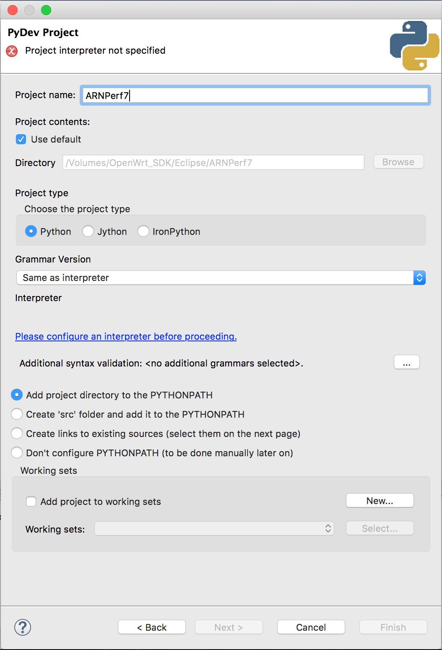442x650 pixels.
Task: Select the IronPython project type
Action: click(x=143, y=231)
